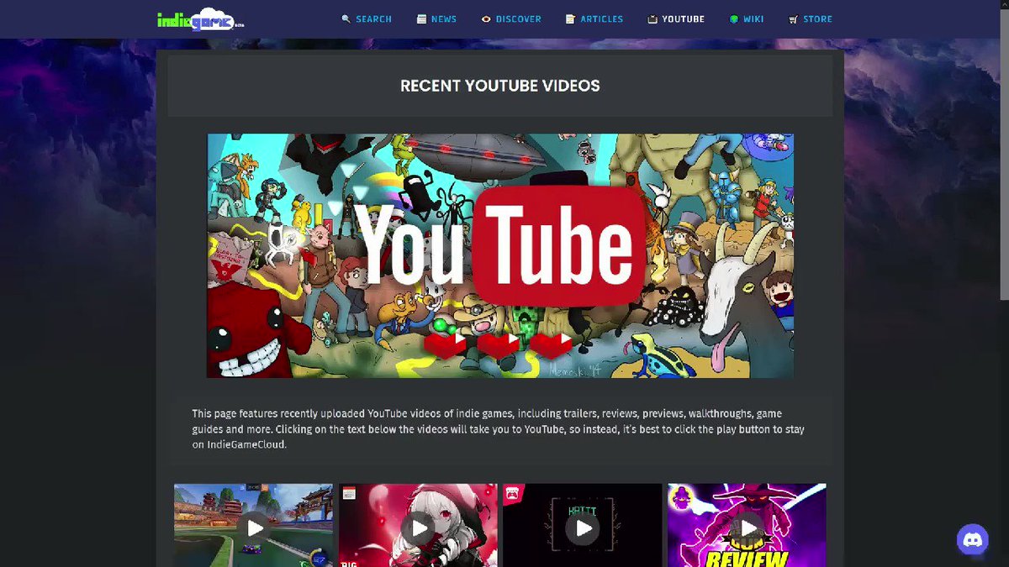Play the white-haired anime girl video
Screen dimensions: 1009x567
point(418,528)
